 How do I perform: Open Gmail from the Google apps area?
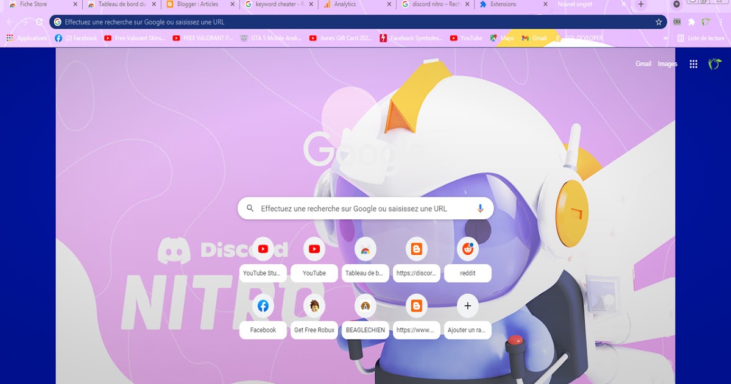pyautogui.click(x=643, y=63)
